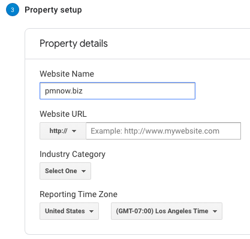Image resolution: width=250 pixels, height=239 pixels.
Task: Click the caret icon beside United States
Action: pos(91,211)
